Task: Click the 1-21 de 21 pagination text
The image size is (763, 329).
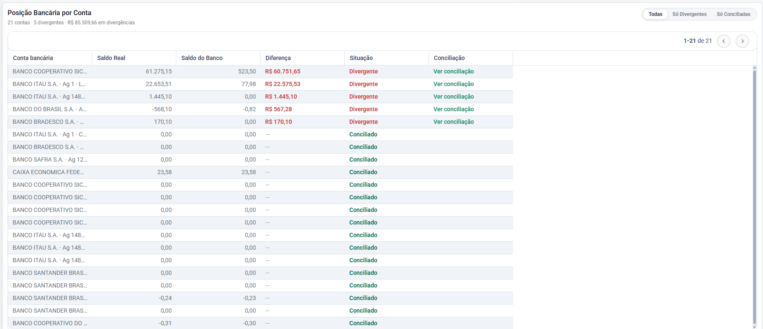Action: pyautogui.click(x=698, y=41)
